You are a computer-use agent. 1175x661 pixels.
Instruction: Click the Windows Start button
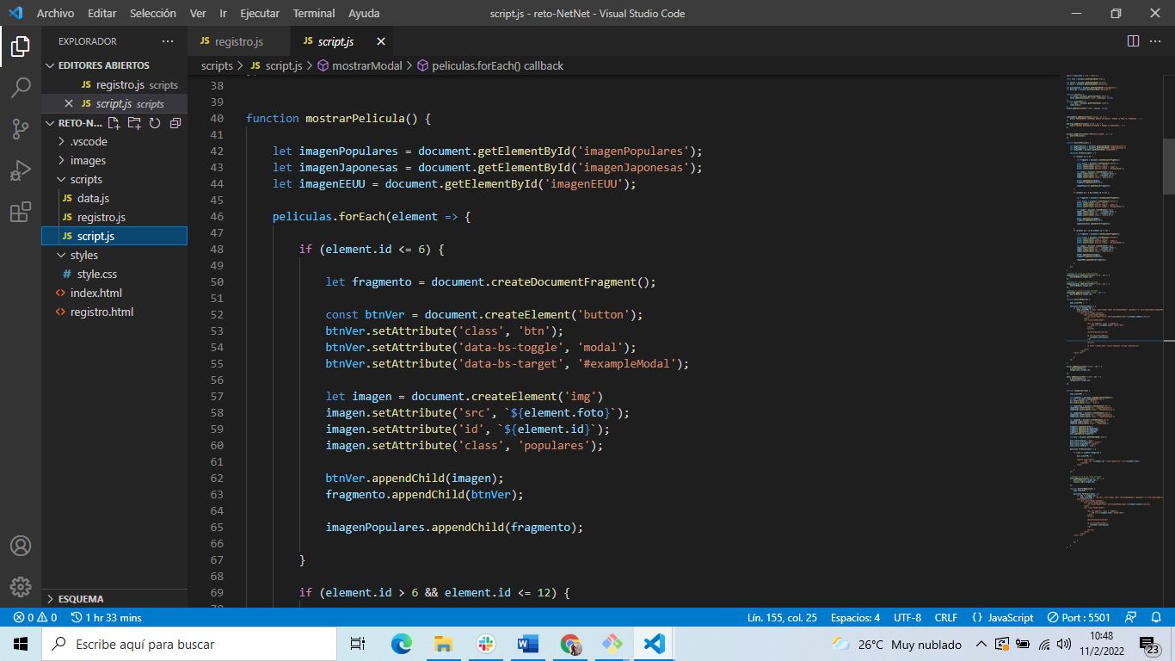pyautogui.click(x=21, y=644)
